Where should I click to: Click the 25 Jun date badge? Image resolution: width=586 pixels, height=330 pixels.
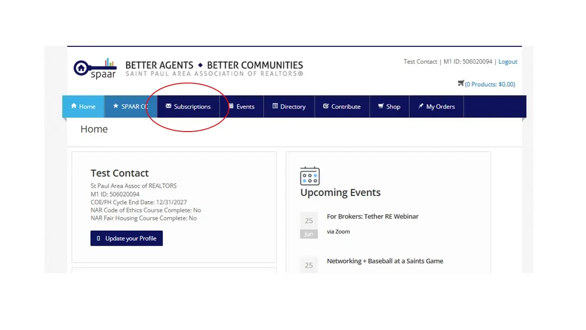pos(309,226)
